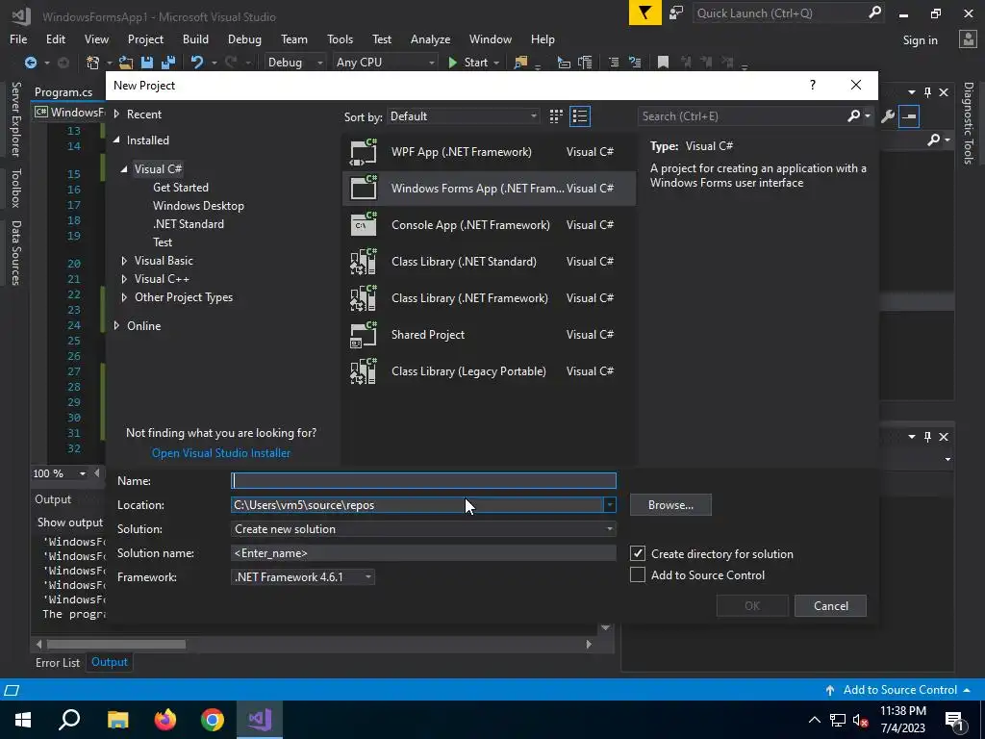The height and width of the screenshot is (739, 985).
Task: Click the bookmark toolbar icon
Action: click(663, 63)
